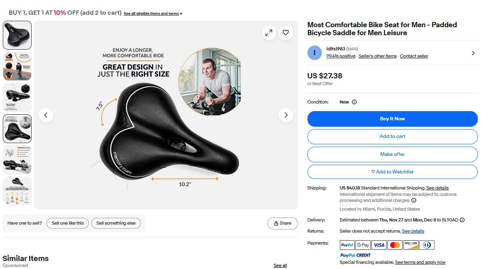Image resolution: width=495 pixels, height=269 pixels.
Task: Open the seller avatar for idits1983
Action: [x=315, y=53]
